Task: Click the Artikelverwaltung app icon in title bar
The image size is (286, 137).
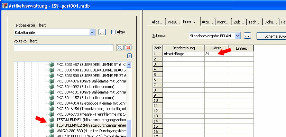Action: (4, 6)
